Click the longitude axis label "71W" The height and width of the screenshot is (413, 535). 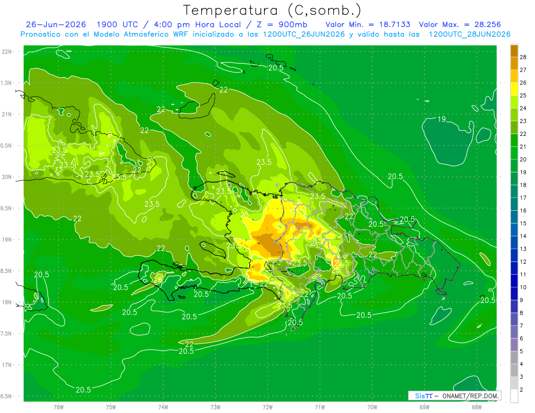tap(320, 407)
